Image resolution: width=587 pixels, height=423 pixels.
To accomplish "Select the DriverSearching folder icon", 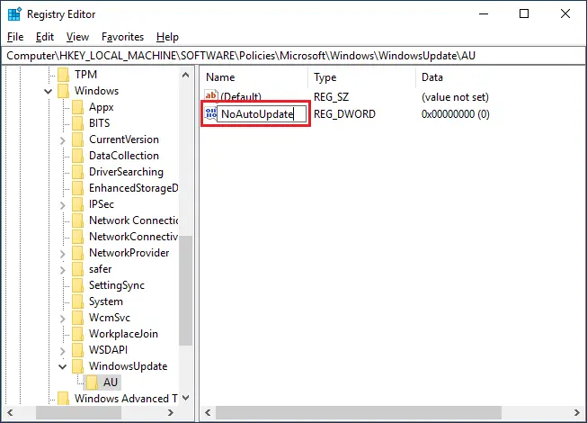I will [x=77, y=172].
